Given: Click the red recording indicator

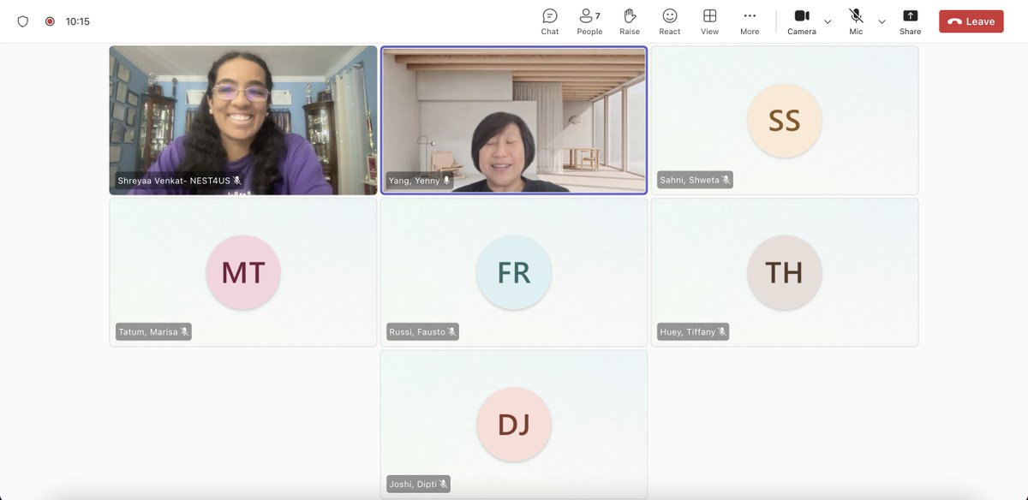Looking at the screenshot, I should click(50, 21).
